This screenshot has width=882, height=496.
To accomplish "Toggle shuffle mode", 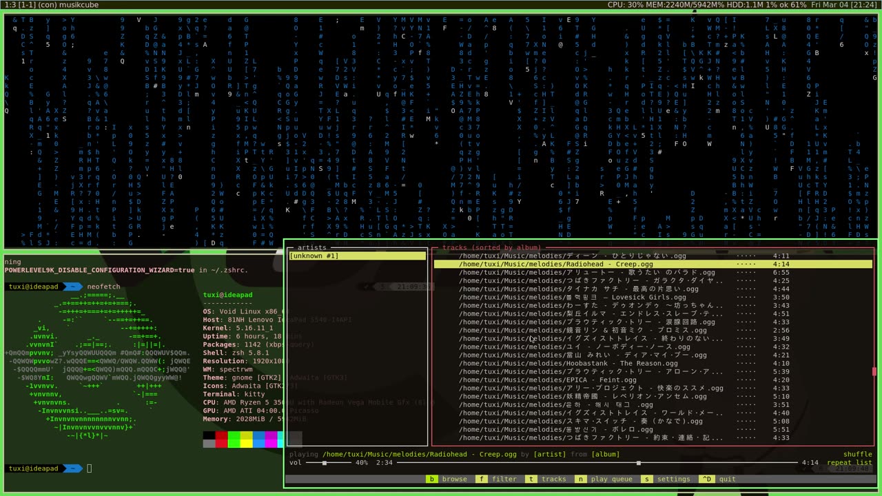I will (858, 455).
